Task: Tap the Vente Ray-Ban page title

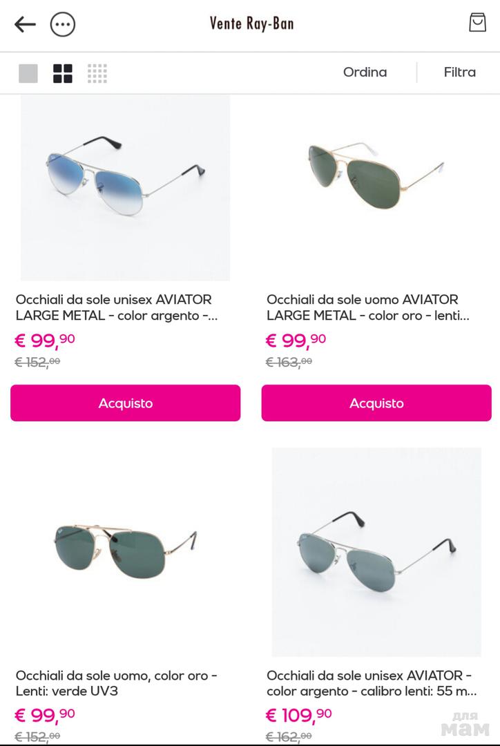Action: [x=251, y=23]
